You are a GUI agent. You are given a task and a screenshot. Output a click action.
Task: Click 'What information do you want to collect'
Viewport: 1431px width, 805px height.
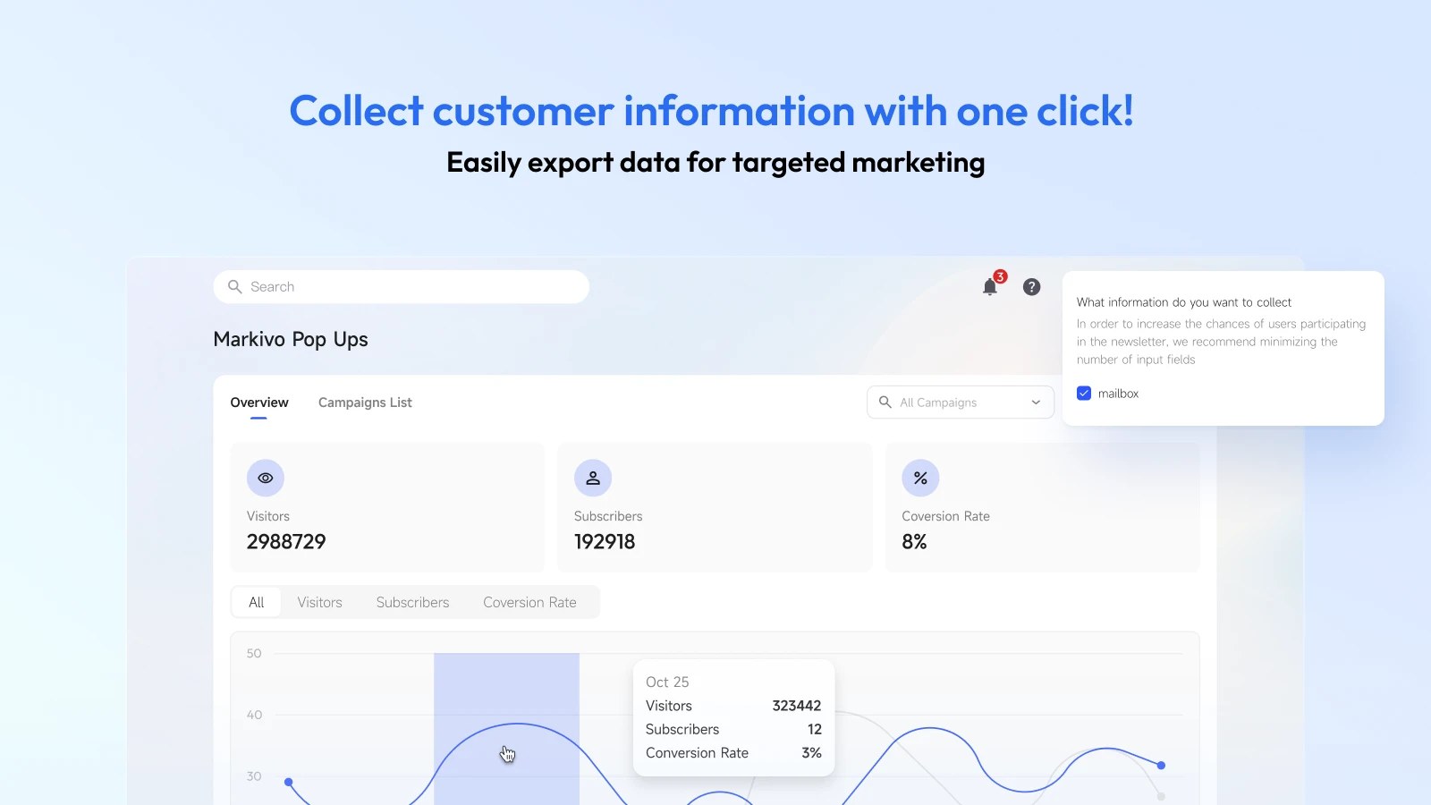1184,302
